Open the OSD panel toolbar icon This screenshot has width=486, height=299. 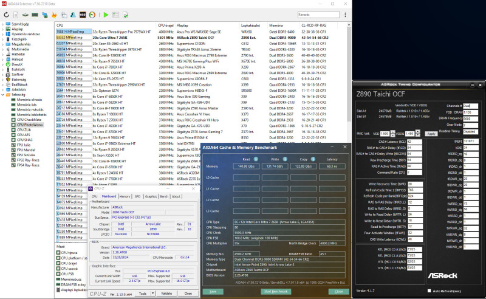82,15
